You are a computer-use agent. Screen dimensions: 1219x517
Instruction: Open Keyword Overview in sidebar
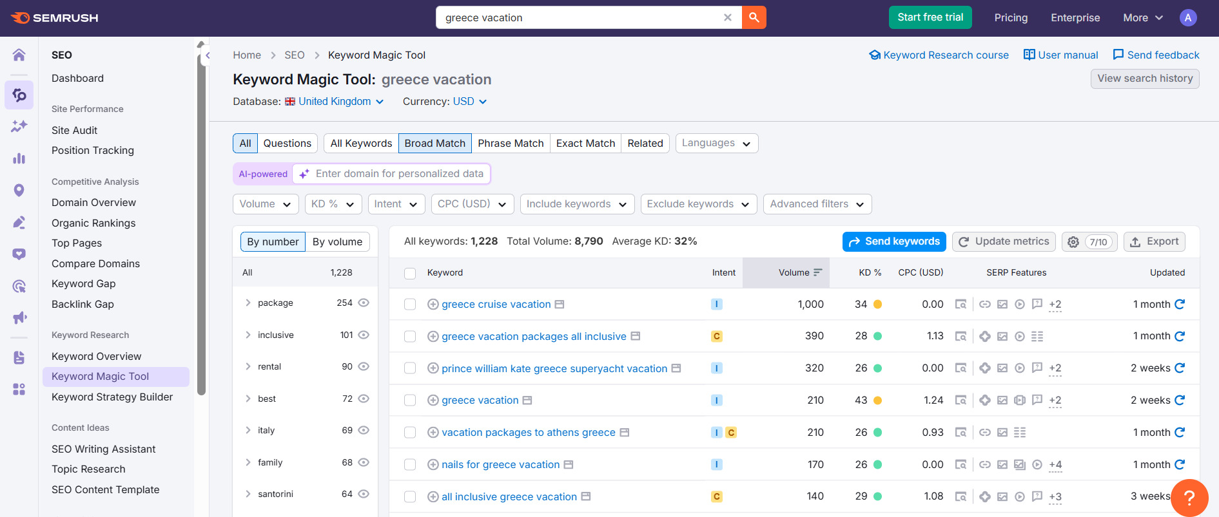pos(97,356)
